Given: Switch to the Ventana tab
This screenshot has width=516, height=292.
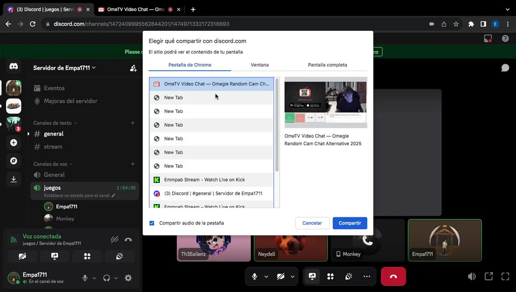Looking at the screenshot, I should 260,65.
